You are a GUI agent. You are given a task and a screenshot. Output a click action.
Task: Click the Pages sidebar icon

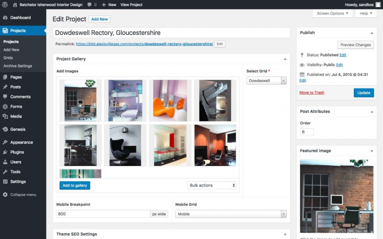point(5,77)
